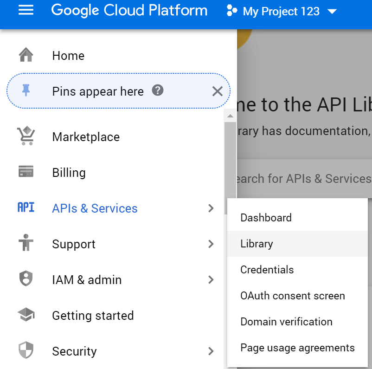The image size is (372, 369).
Task: Select Support menu item
Action: 74,244
